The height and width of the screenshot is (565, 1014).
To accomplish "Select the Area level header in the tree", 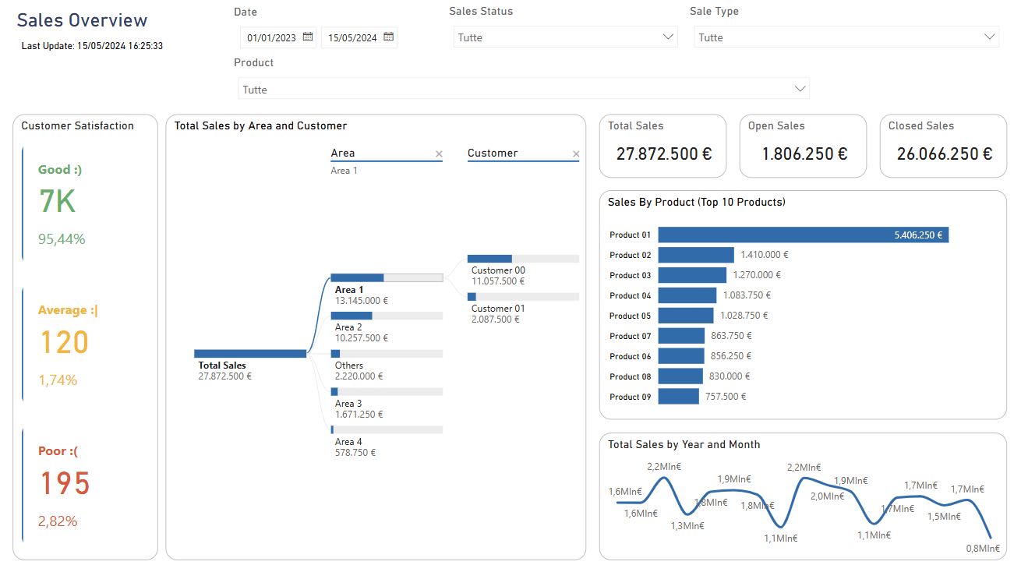I will point(343,153).
